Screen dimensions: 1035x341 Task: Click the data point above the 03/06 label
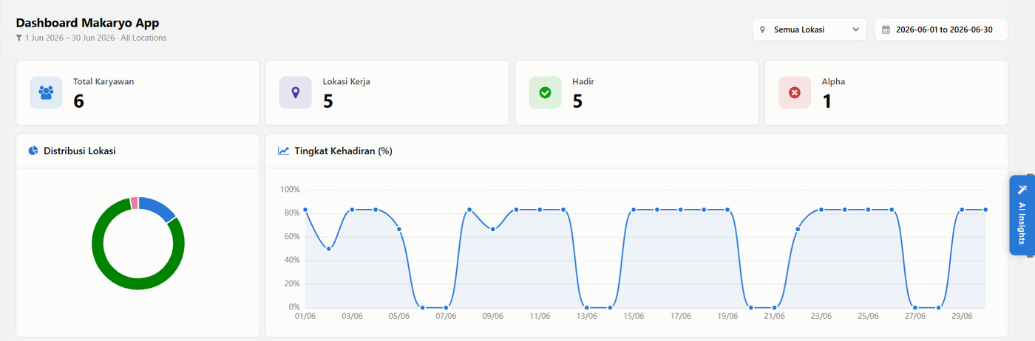352,210
